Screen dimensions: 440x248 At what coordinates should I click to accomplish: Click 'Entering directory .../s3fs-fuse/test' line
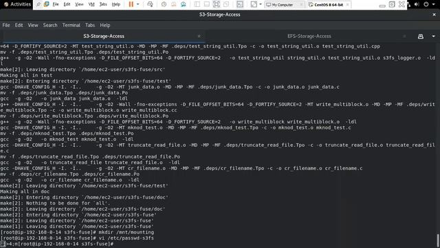[x=85, y=81]
